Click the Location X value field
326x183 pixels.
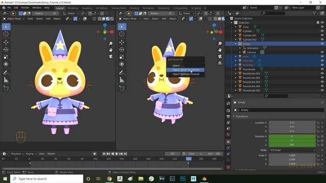(x=292, y=123)
